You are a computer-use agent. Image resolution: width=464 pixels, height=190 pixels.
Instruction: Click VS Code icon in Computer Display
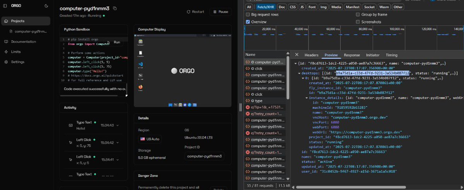(x=140, y=65)
